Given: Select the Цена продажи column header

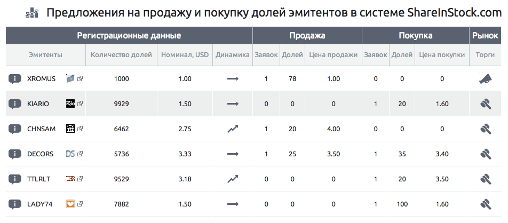Looking at the screenshot, I should 334,55.
